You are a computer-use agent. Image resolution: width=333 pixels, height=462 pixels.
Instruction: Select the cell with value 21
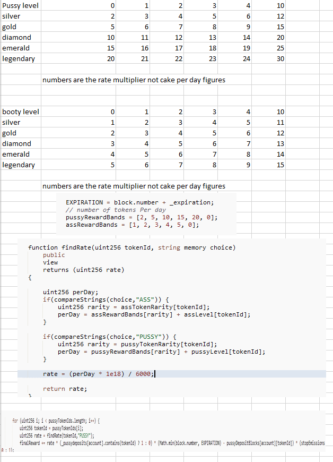(133, 58)
